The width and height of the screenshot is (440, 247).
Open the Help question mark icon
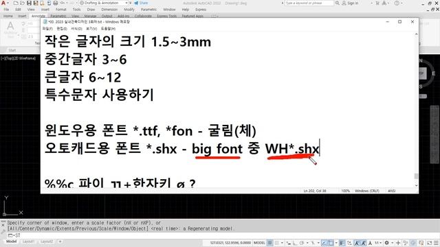tap(397, 3)
